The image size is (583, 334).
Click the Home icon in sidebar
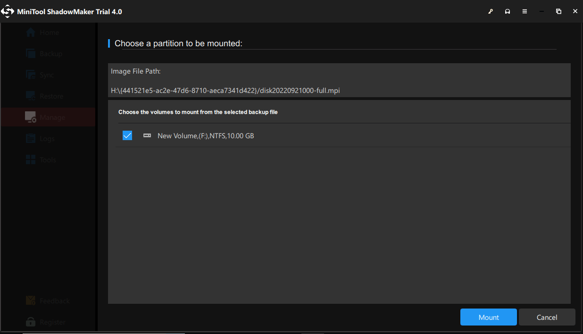31,33
